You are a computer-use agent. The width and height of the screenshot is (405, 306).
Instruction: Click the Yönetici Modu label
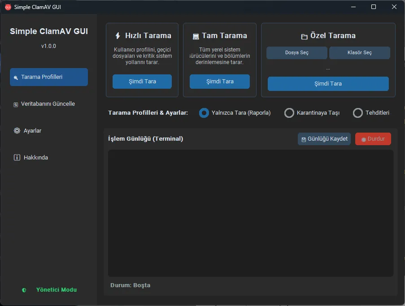pos(57,290)
